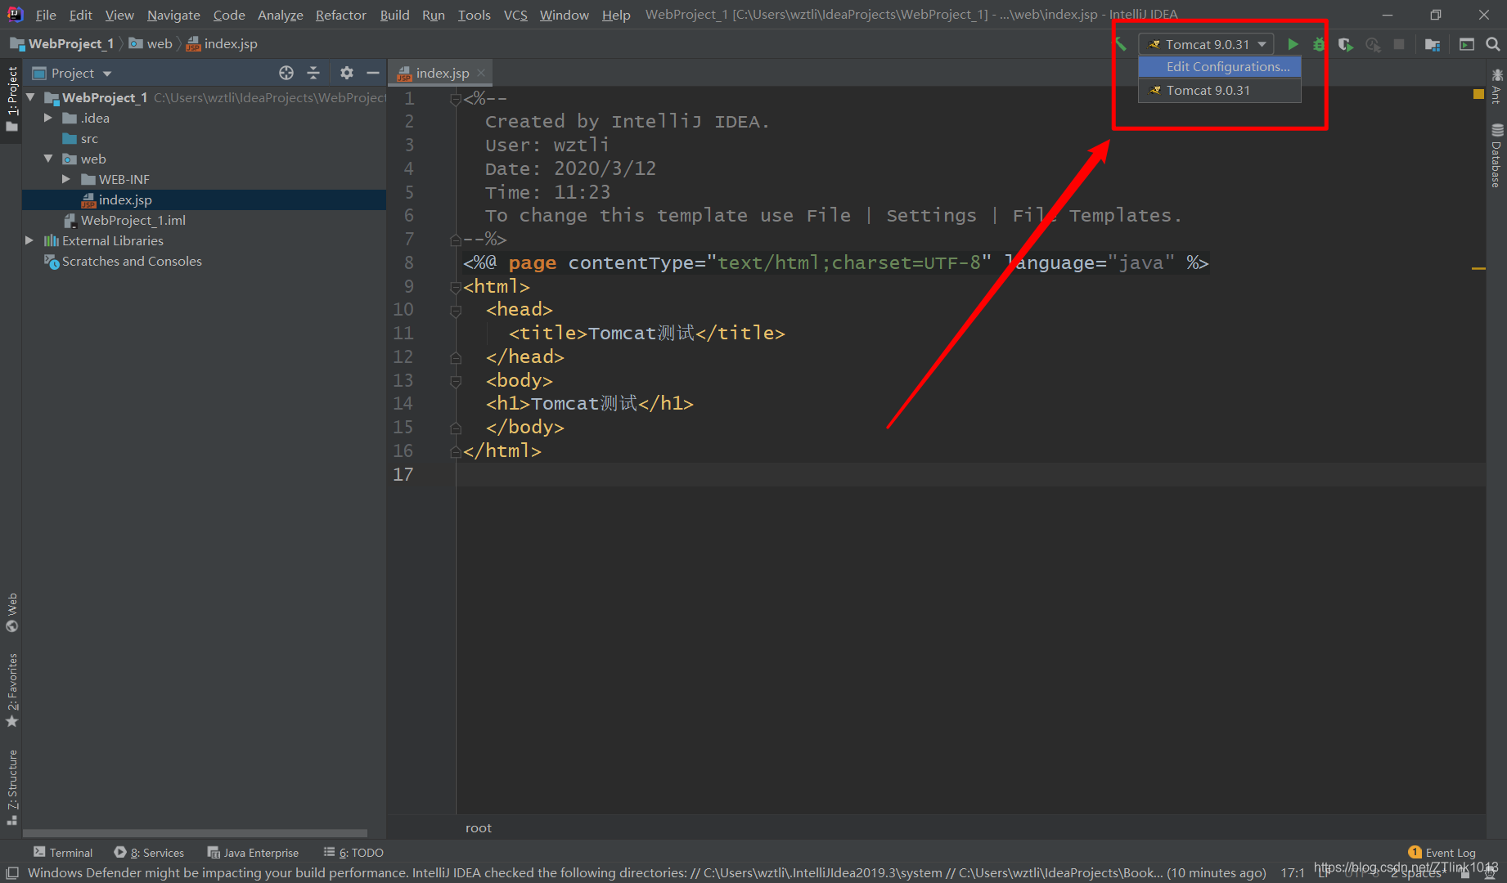
Task: Click the disabled profiler run icon
Action: point(1373,44)
